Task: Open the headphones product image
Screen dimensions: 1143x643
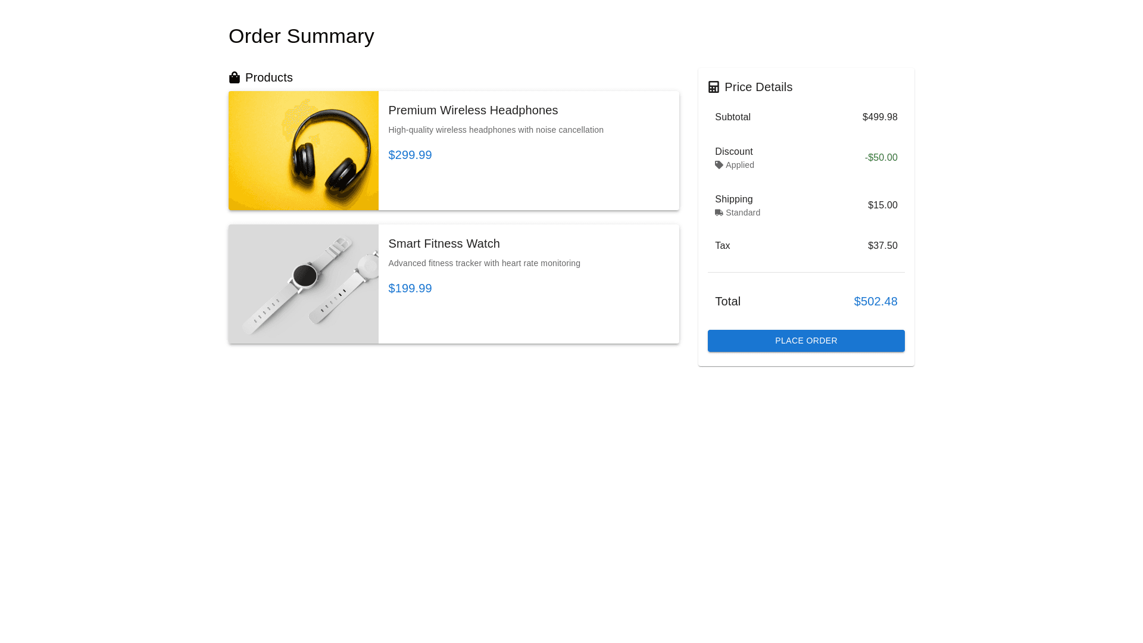Action: tap(304, 151)
